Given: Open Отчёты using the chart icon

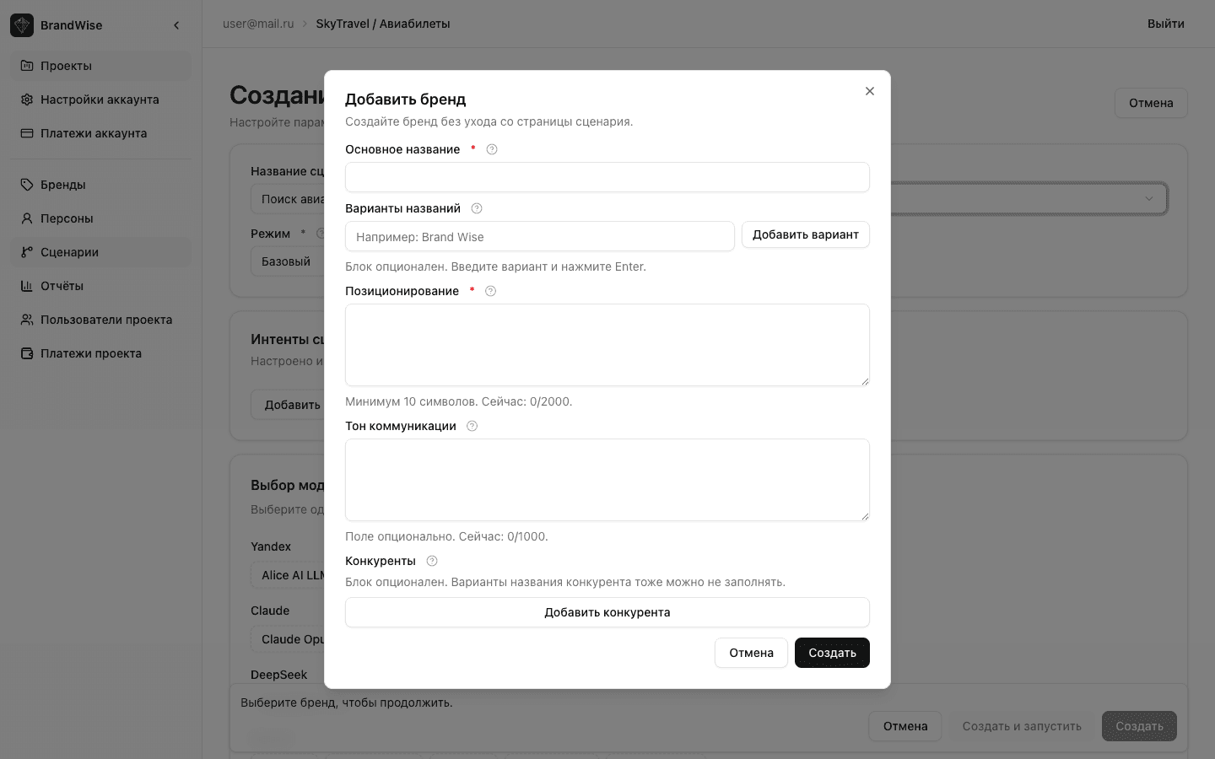Looking at the screenshot, I should tap(26, 286).
